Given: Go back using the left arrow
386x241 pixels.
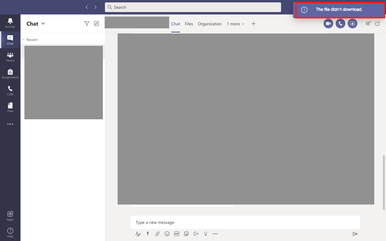Looking at the screenshot, I should (x=87, y=7).
